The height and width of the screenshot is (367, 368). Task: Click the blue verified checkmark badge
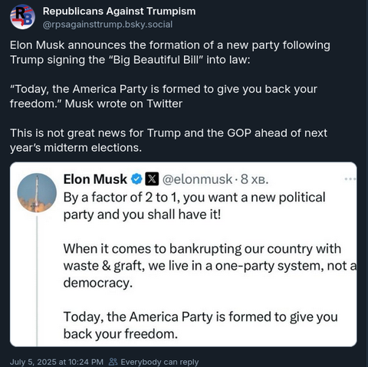(x=136, y=179)
